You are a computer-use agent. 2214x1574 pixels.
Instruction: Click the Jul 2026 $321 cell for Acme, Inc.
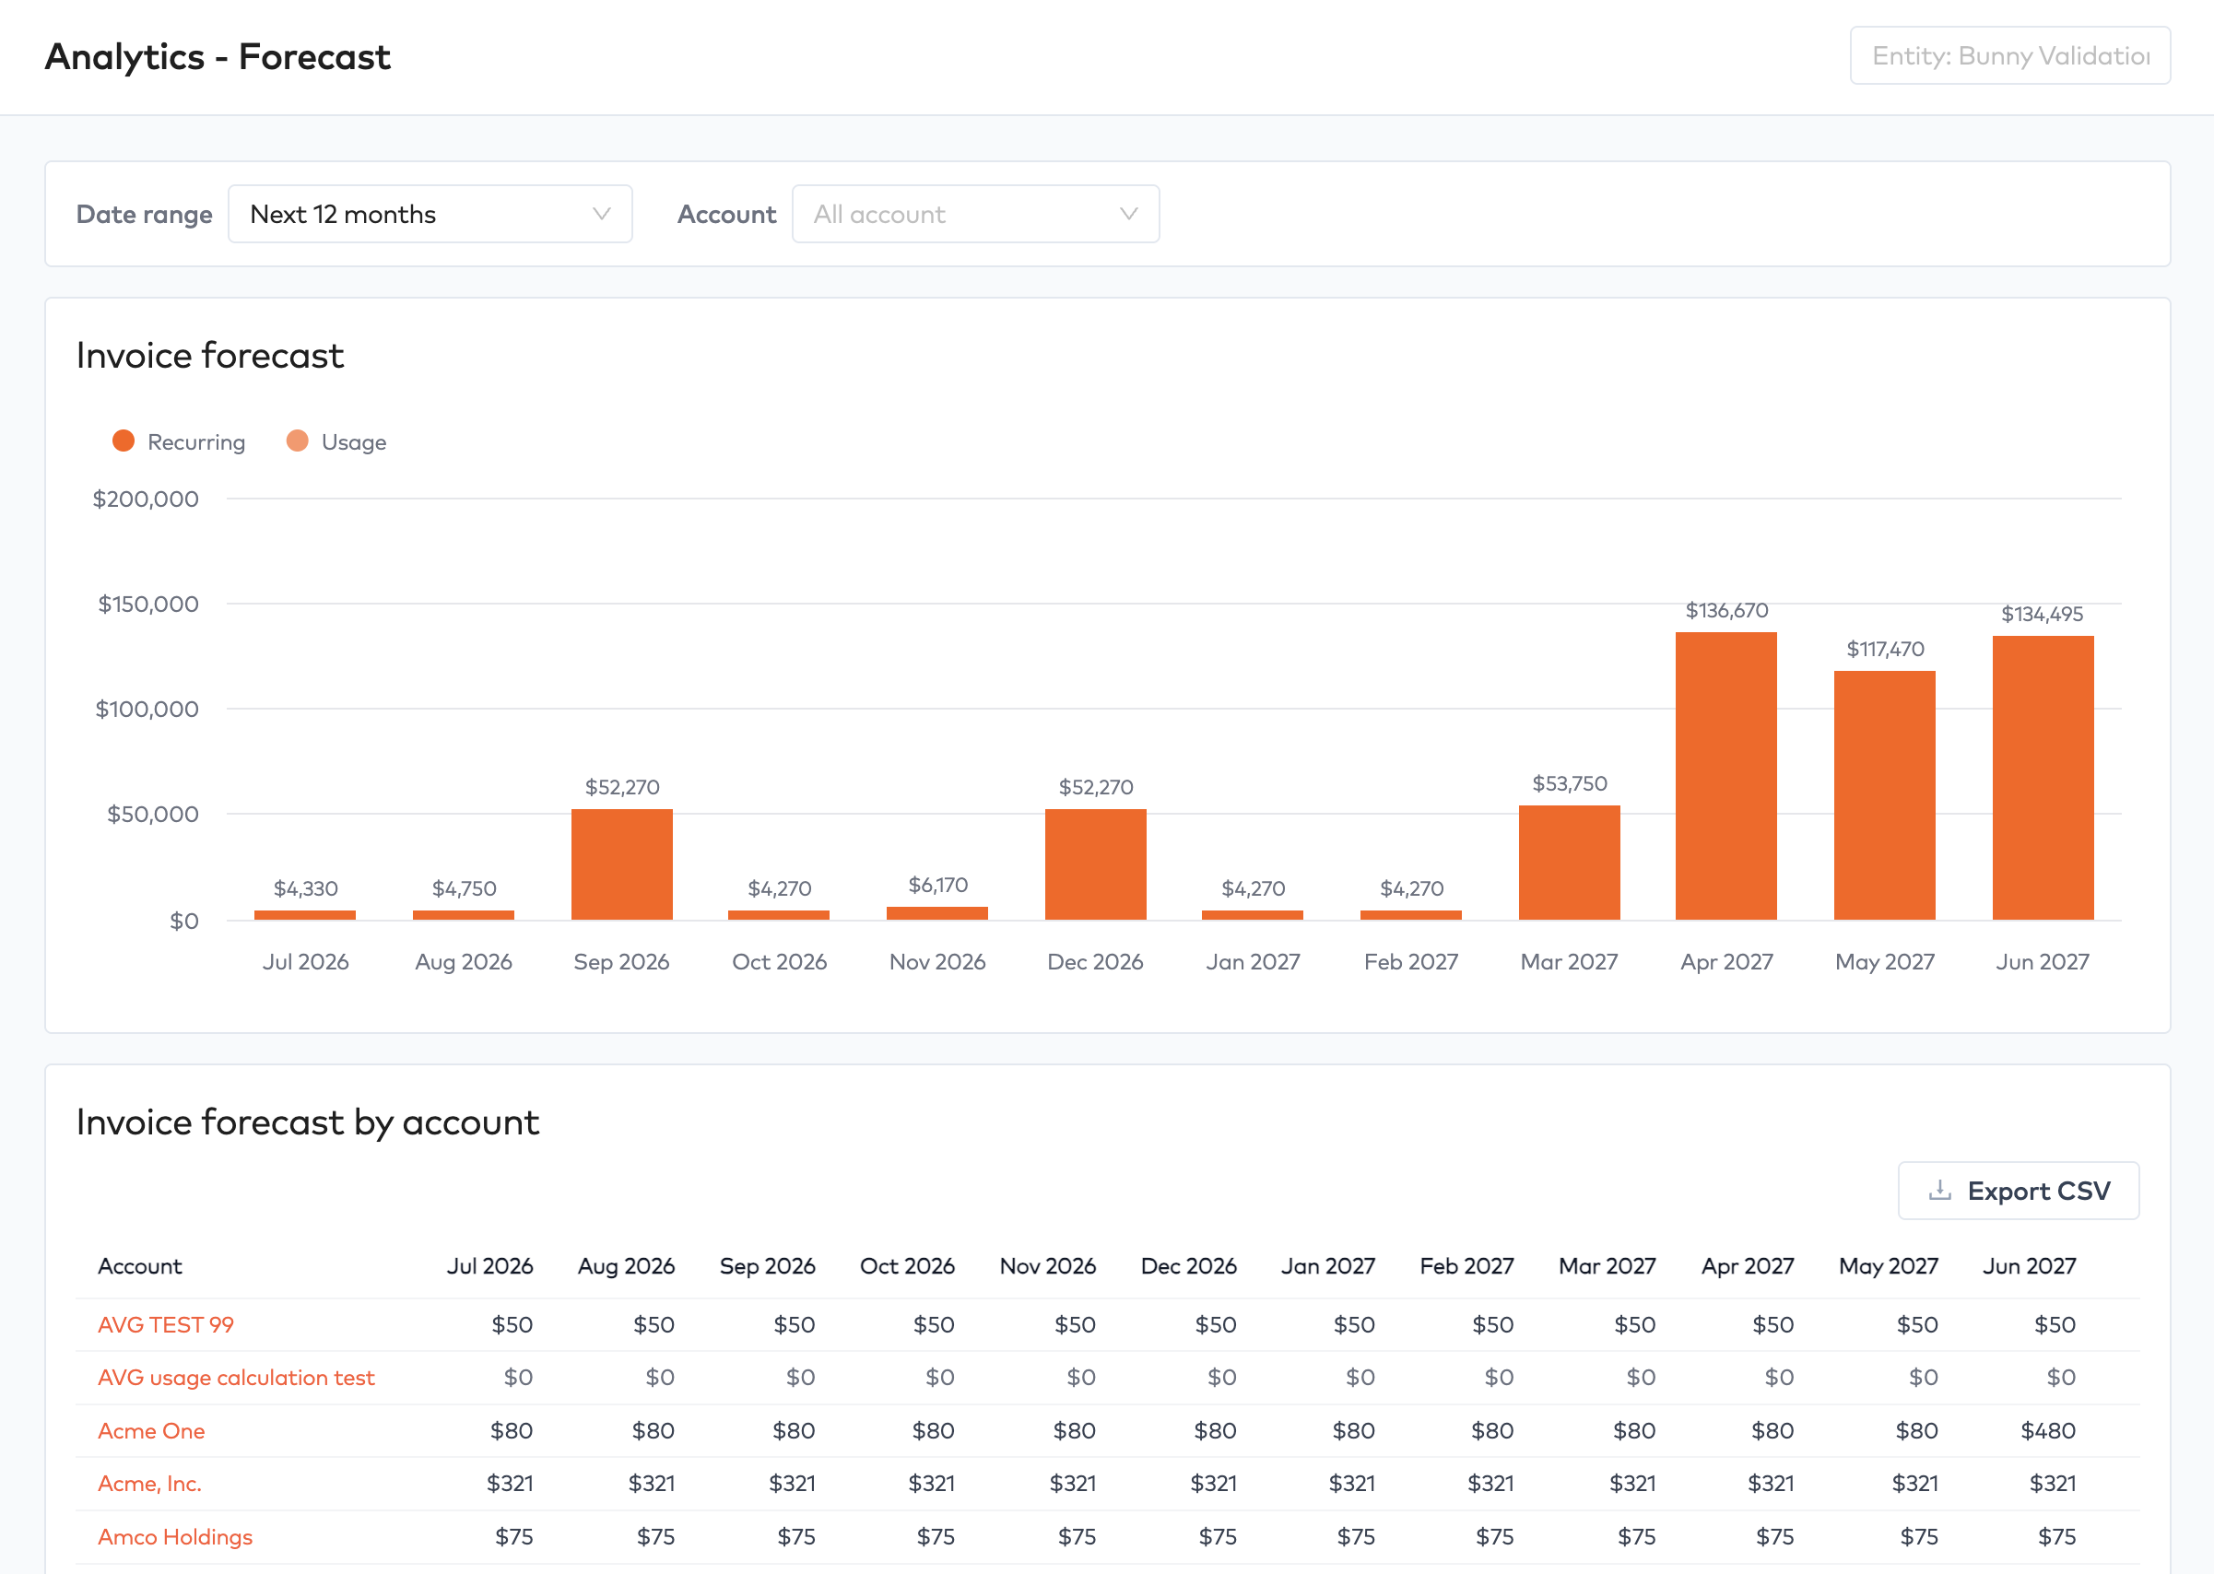click(510, 1483)
